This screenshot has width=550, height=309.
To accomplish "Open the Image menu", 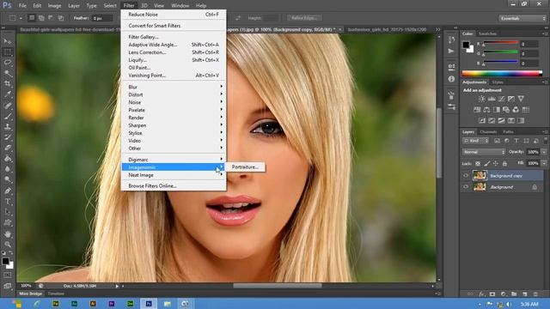I will (x=54, y=6).
